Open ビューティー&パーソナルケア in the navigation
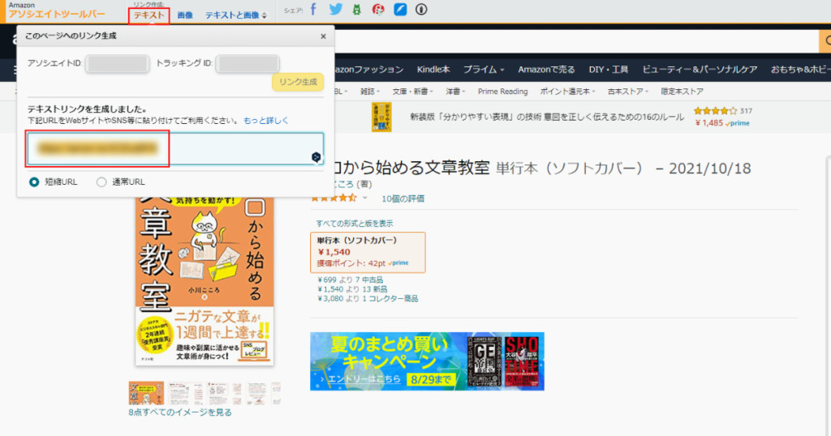 pyautogui.click(x=700, y=70)
